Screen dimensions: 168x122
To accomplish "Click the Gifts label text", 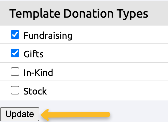I will click(x=34, y=54).
